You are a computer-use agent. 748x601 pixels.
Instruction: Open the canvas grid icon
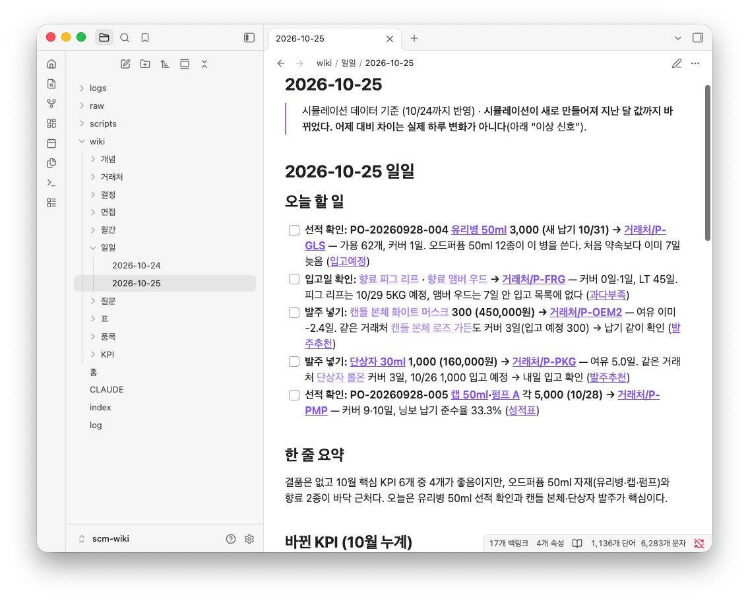51,123
